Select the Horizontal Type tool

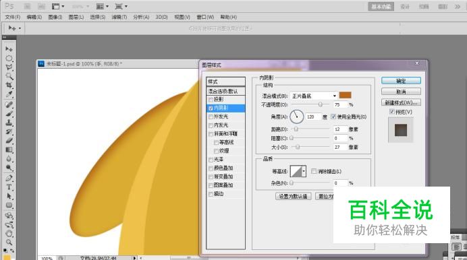(9, 187)
